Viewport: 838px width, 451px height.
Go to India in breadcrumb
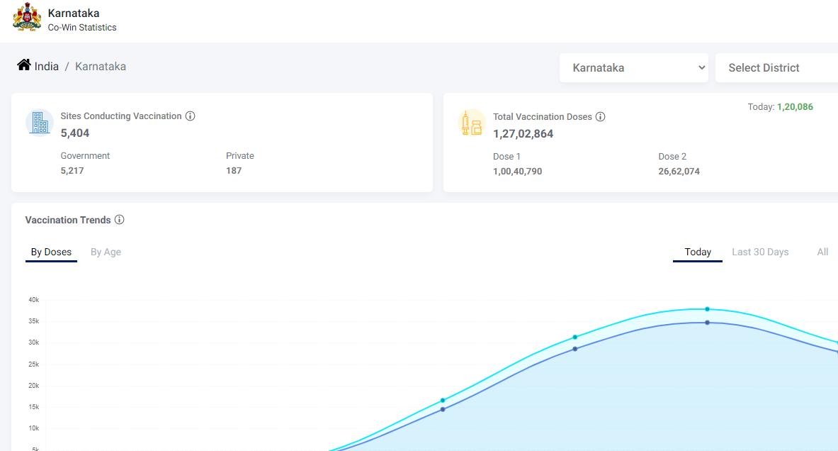point(47,67)
